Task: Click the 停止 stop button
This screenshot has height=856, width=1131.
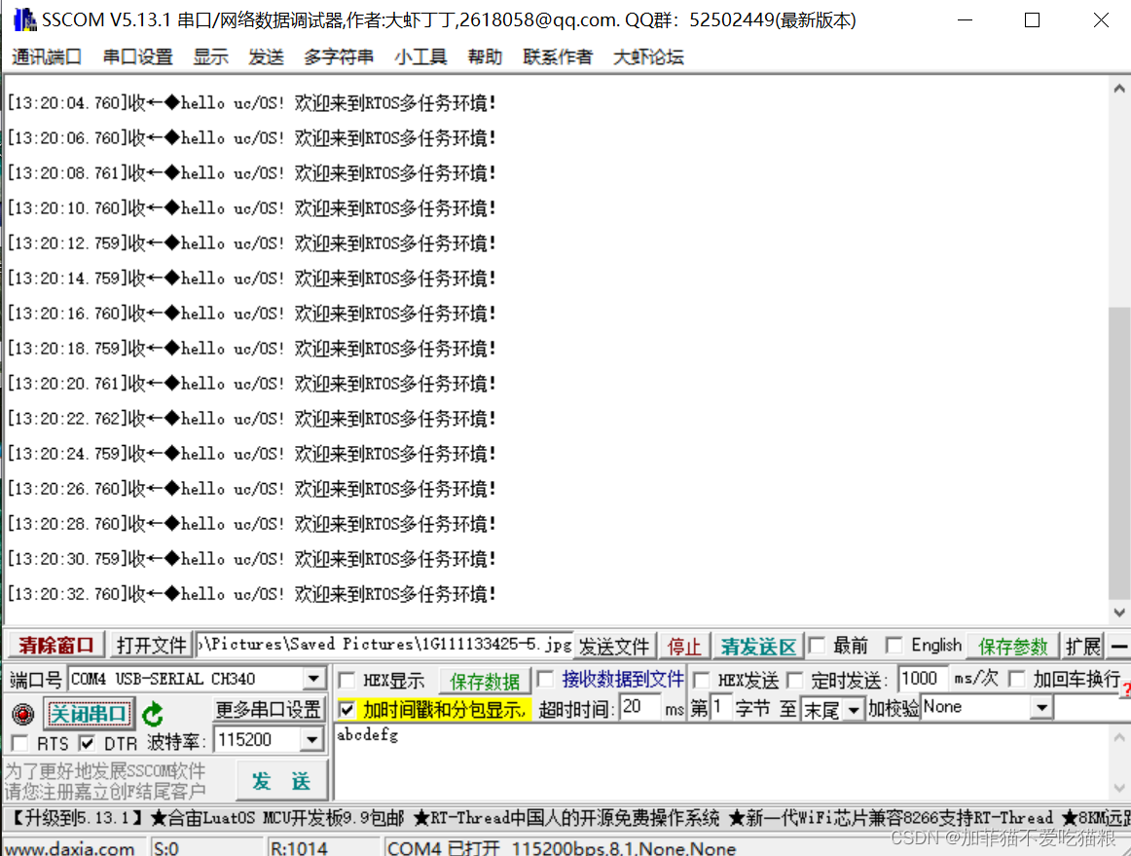Action: point(684,645)
